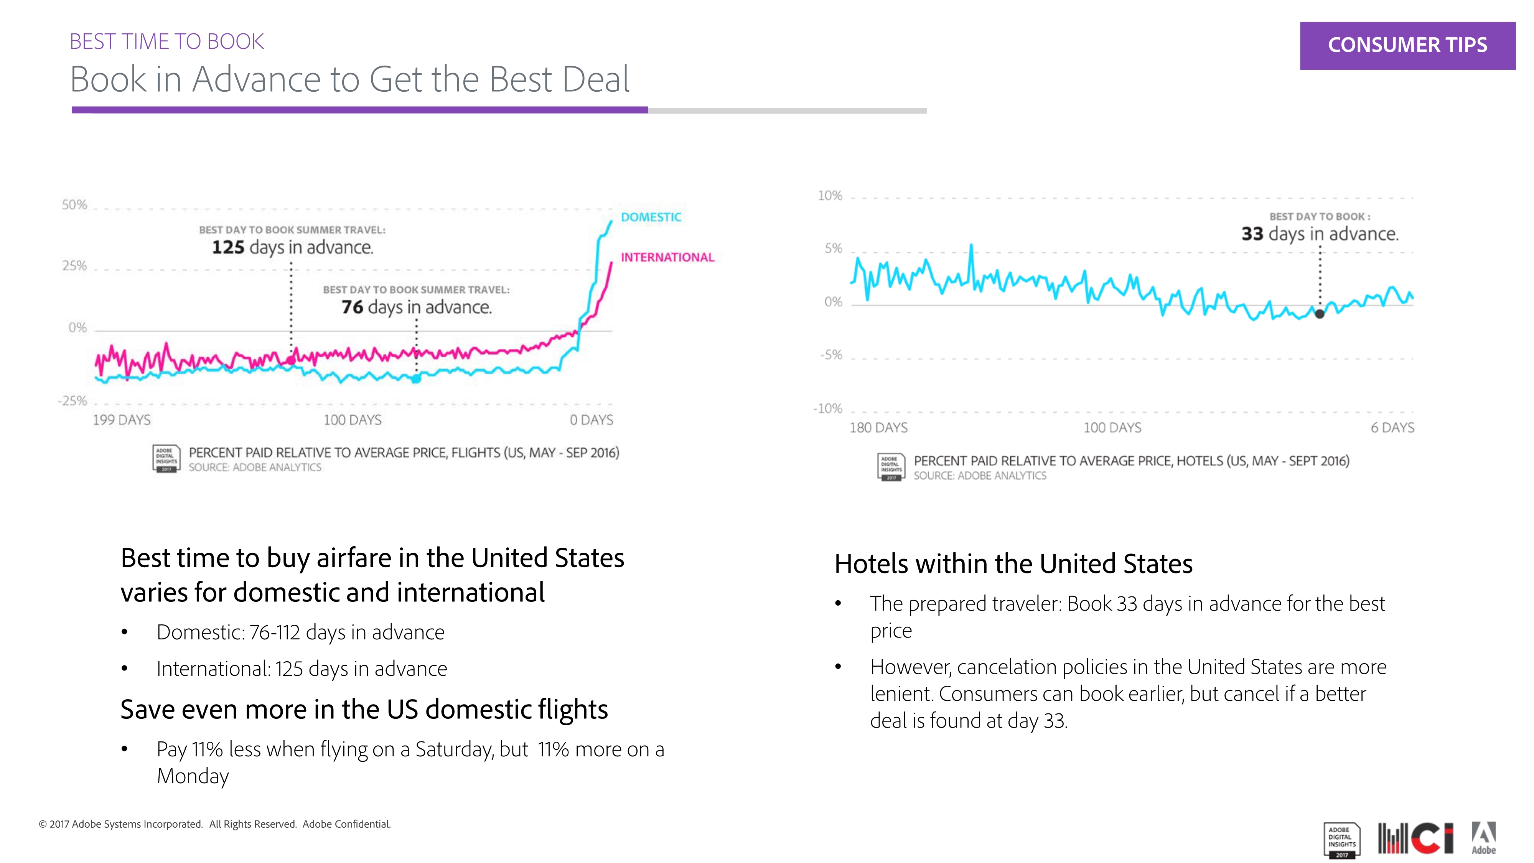The image size is (1534, 863).
Task: Click the Adobe copyright notice text
Action: point(215,824)
